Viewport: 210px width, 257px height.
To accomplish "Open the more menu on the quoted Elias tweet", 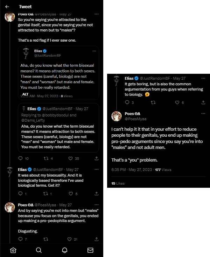I will [x=94, y=51].
